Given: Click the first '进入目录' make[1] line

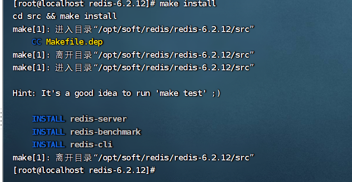Looking at the screenshot, I should (133, 29).
